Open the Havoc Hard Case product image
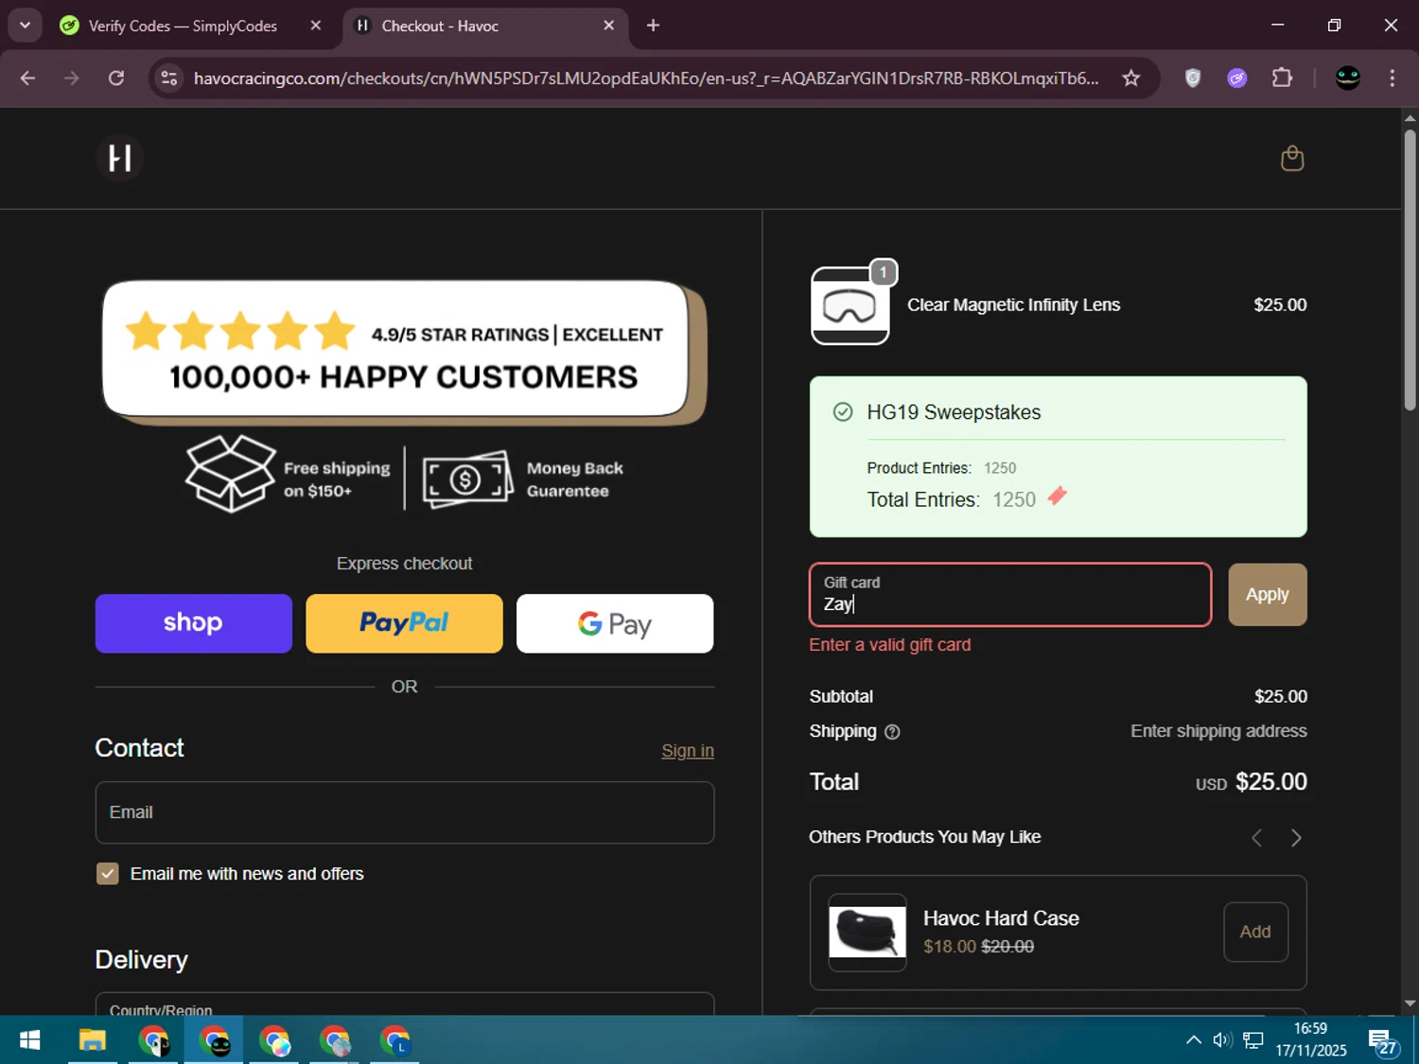 pyautogui.click(x=867, y=933)
